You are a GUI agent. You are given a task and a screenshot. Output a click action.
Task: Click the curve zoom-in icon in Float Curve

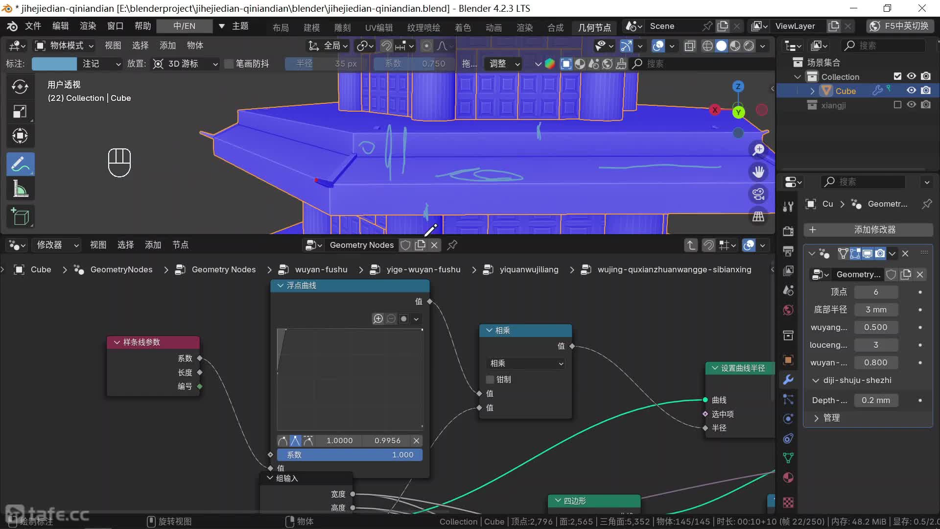coord(378,319)
